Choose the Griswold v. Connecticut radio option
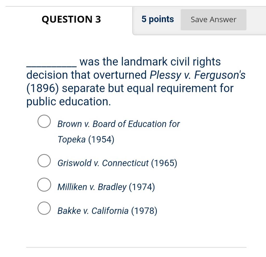The width and height of the screenshot is (266, 257). pyautogui.click(x=44, y=160)
